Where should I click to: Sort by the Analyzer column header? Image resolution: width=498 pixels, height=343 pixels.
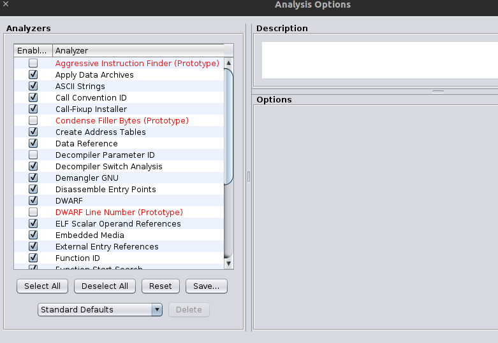pyautogui.click(x=138, y=50)
